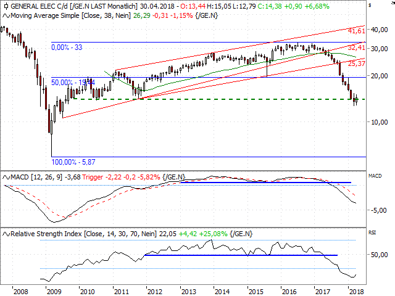395x296 pixels.
Task: Click the opening price O:13,44 value
Action: point(193,6)
